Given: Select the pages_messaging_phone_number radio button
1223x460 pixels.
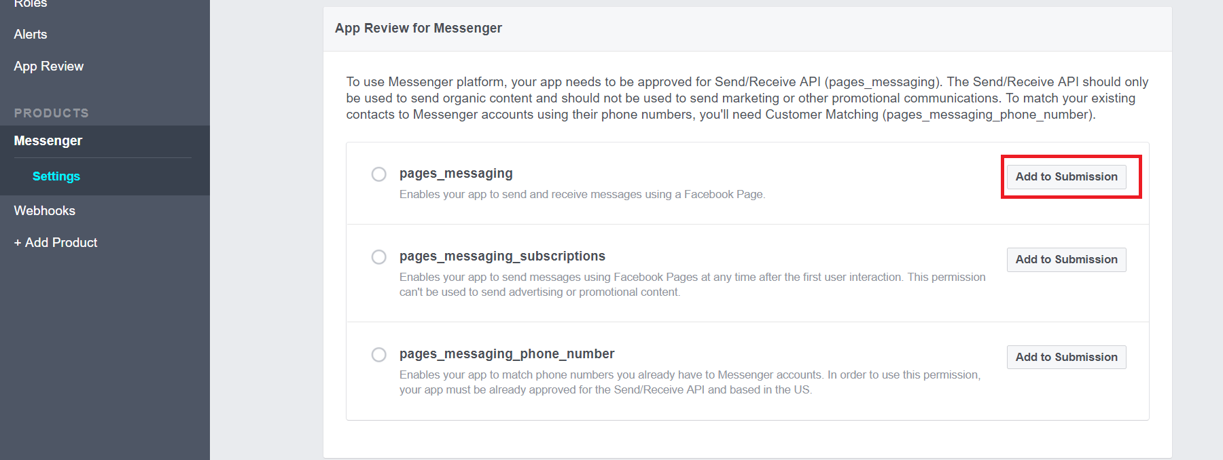Looking at the screenshot, I should tap(379, 355).
